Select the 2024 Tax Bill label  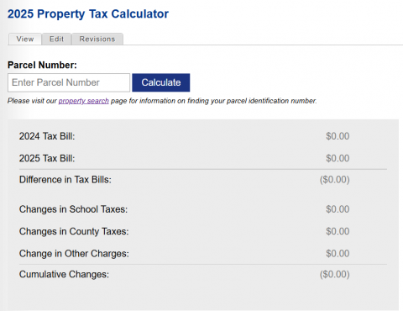(47, 136)
